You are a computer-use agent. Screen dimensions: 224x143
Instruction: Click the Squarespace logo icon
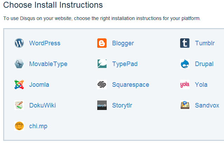coord(102,85)
